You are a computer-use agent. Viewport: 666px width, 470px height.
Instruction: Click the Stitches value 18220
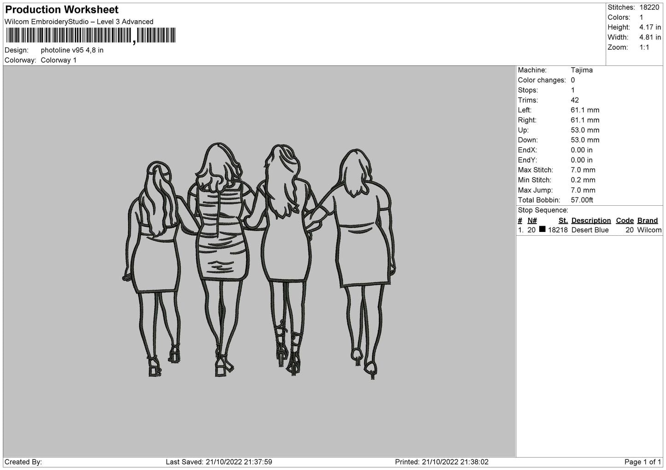coord(649,7)
